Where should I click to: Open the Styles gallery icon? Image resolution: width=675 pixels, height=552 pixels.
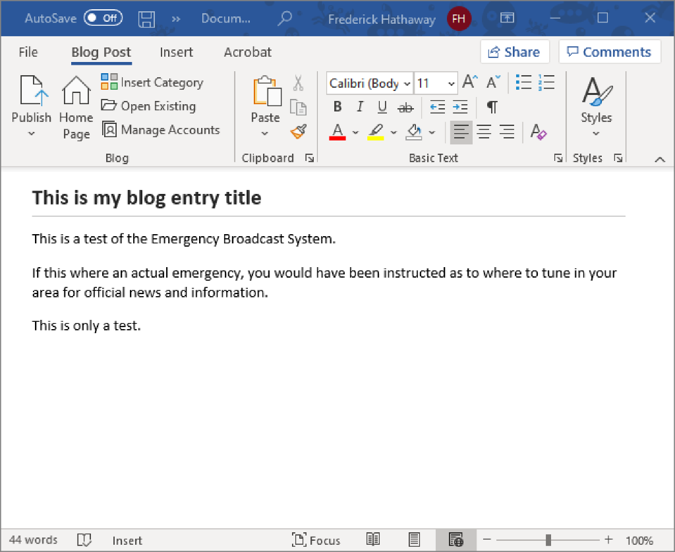point(597,91)
